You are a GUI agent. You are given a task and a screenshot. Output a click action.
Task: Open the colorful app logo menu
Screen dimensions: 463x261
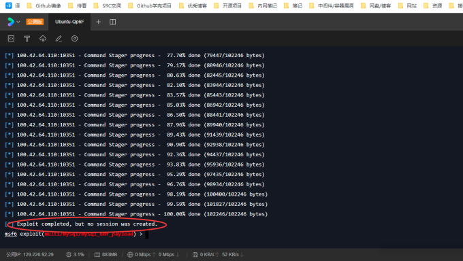click(11, 22)
